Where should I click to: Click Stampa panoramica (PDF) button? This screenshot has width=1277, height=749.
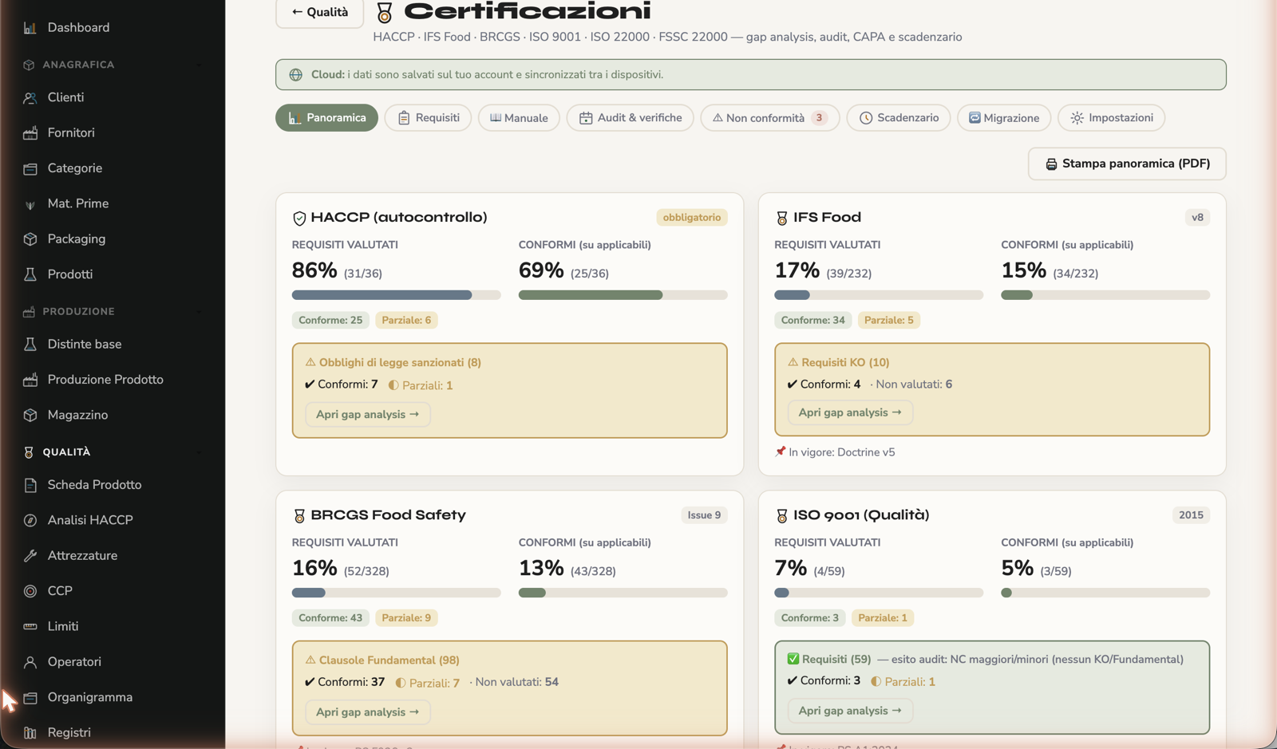tap(1127, 164)
